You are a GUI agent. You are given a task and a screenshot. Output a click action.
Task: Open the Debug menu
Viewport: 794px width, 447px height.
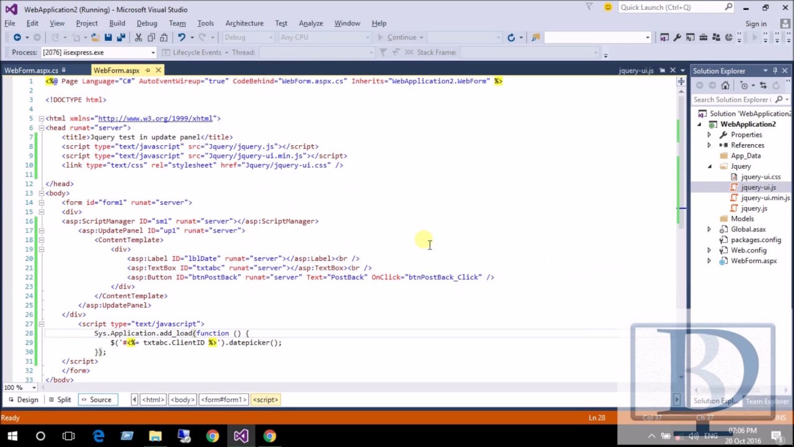point(147,23)
